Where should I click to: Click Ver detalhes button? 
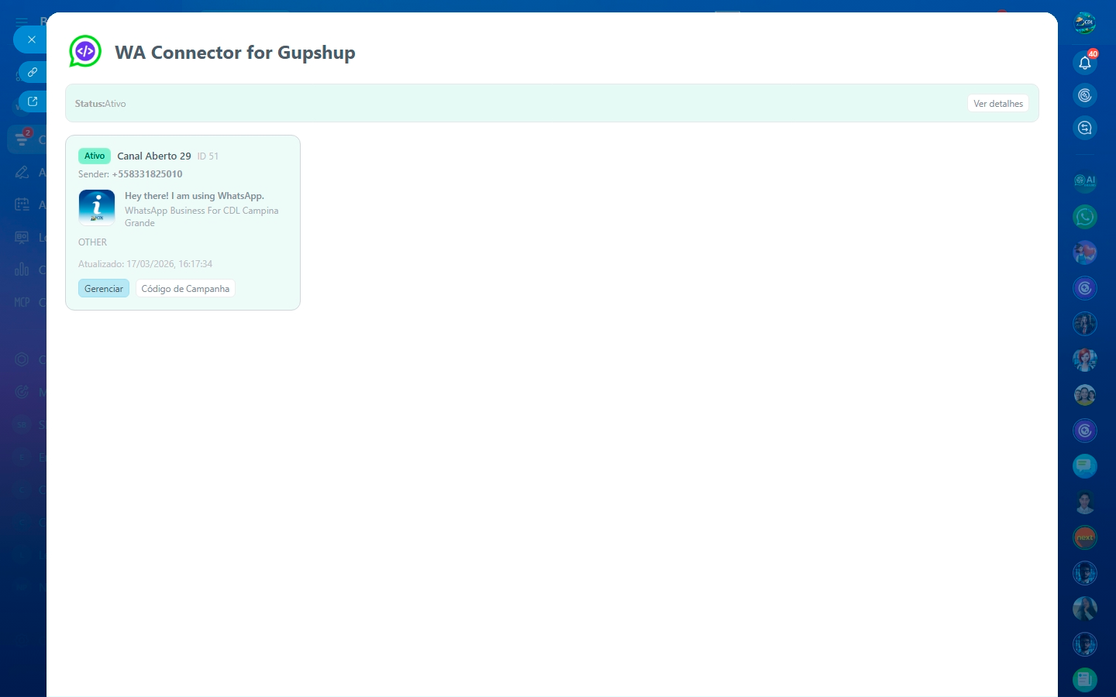coord(997,104)
